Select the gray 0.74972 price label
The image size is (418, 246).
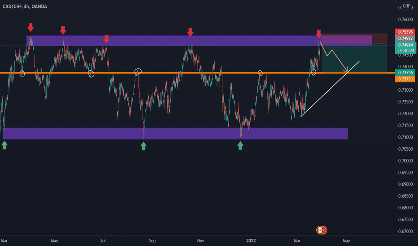[405, 38]
